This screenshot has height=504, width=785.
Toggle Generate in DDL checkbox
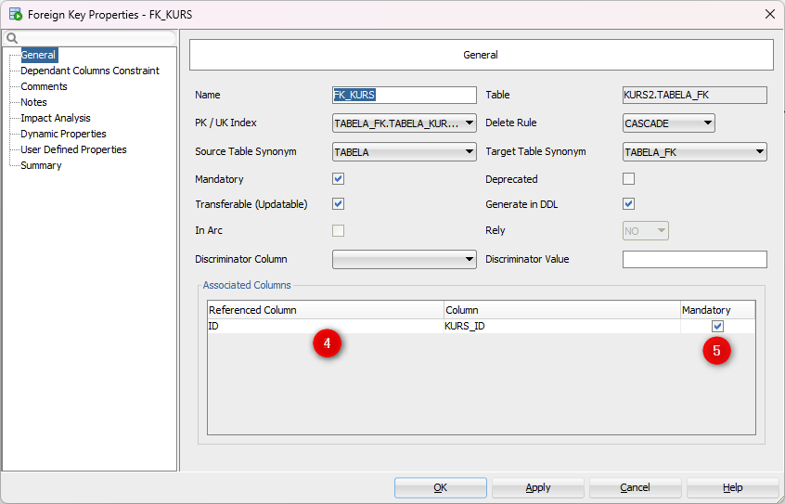tap(628, 204)
